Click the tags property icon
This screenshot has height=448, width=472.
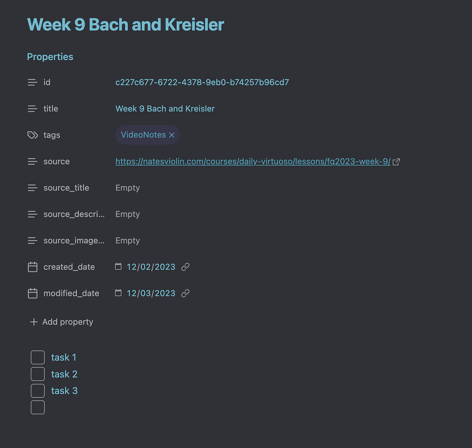tap(32, 134)
